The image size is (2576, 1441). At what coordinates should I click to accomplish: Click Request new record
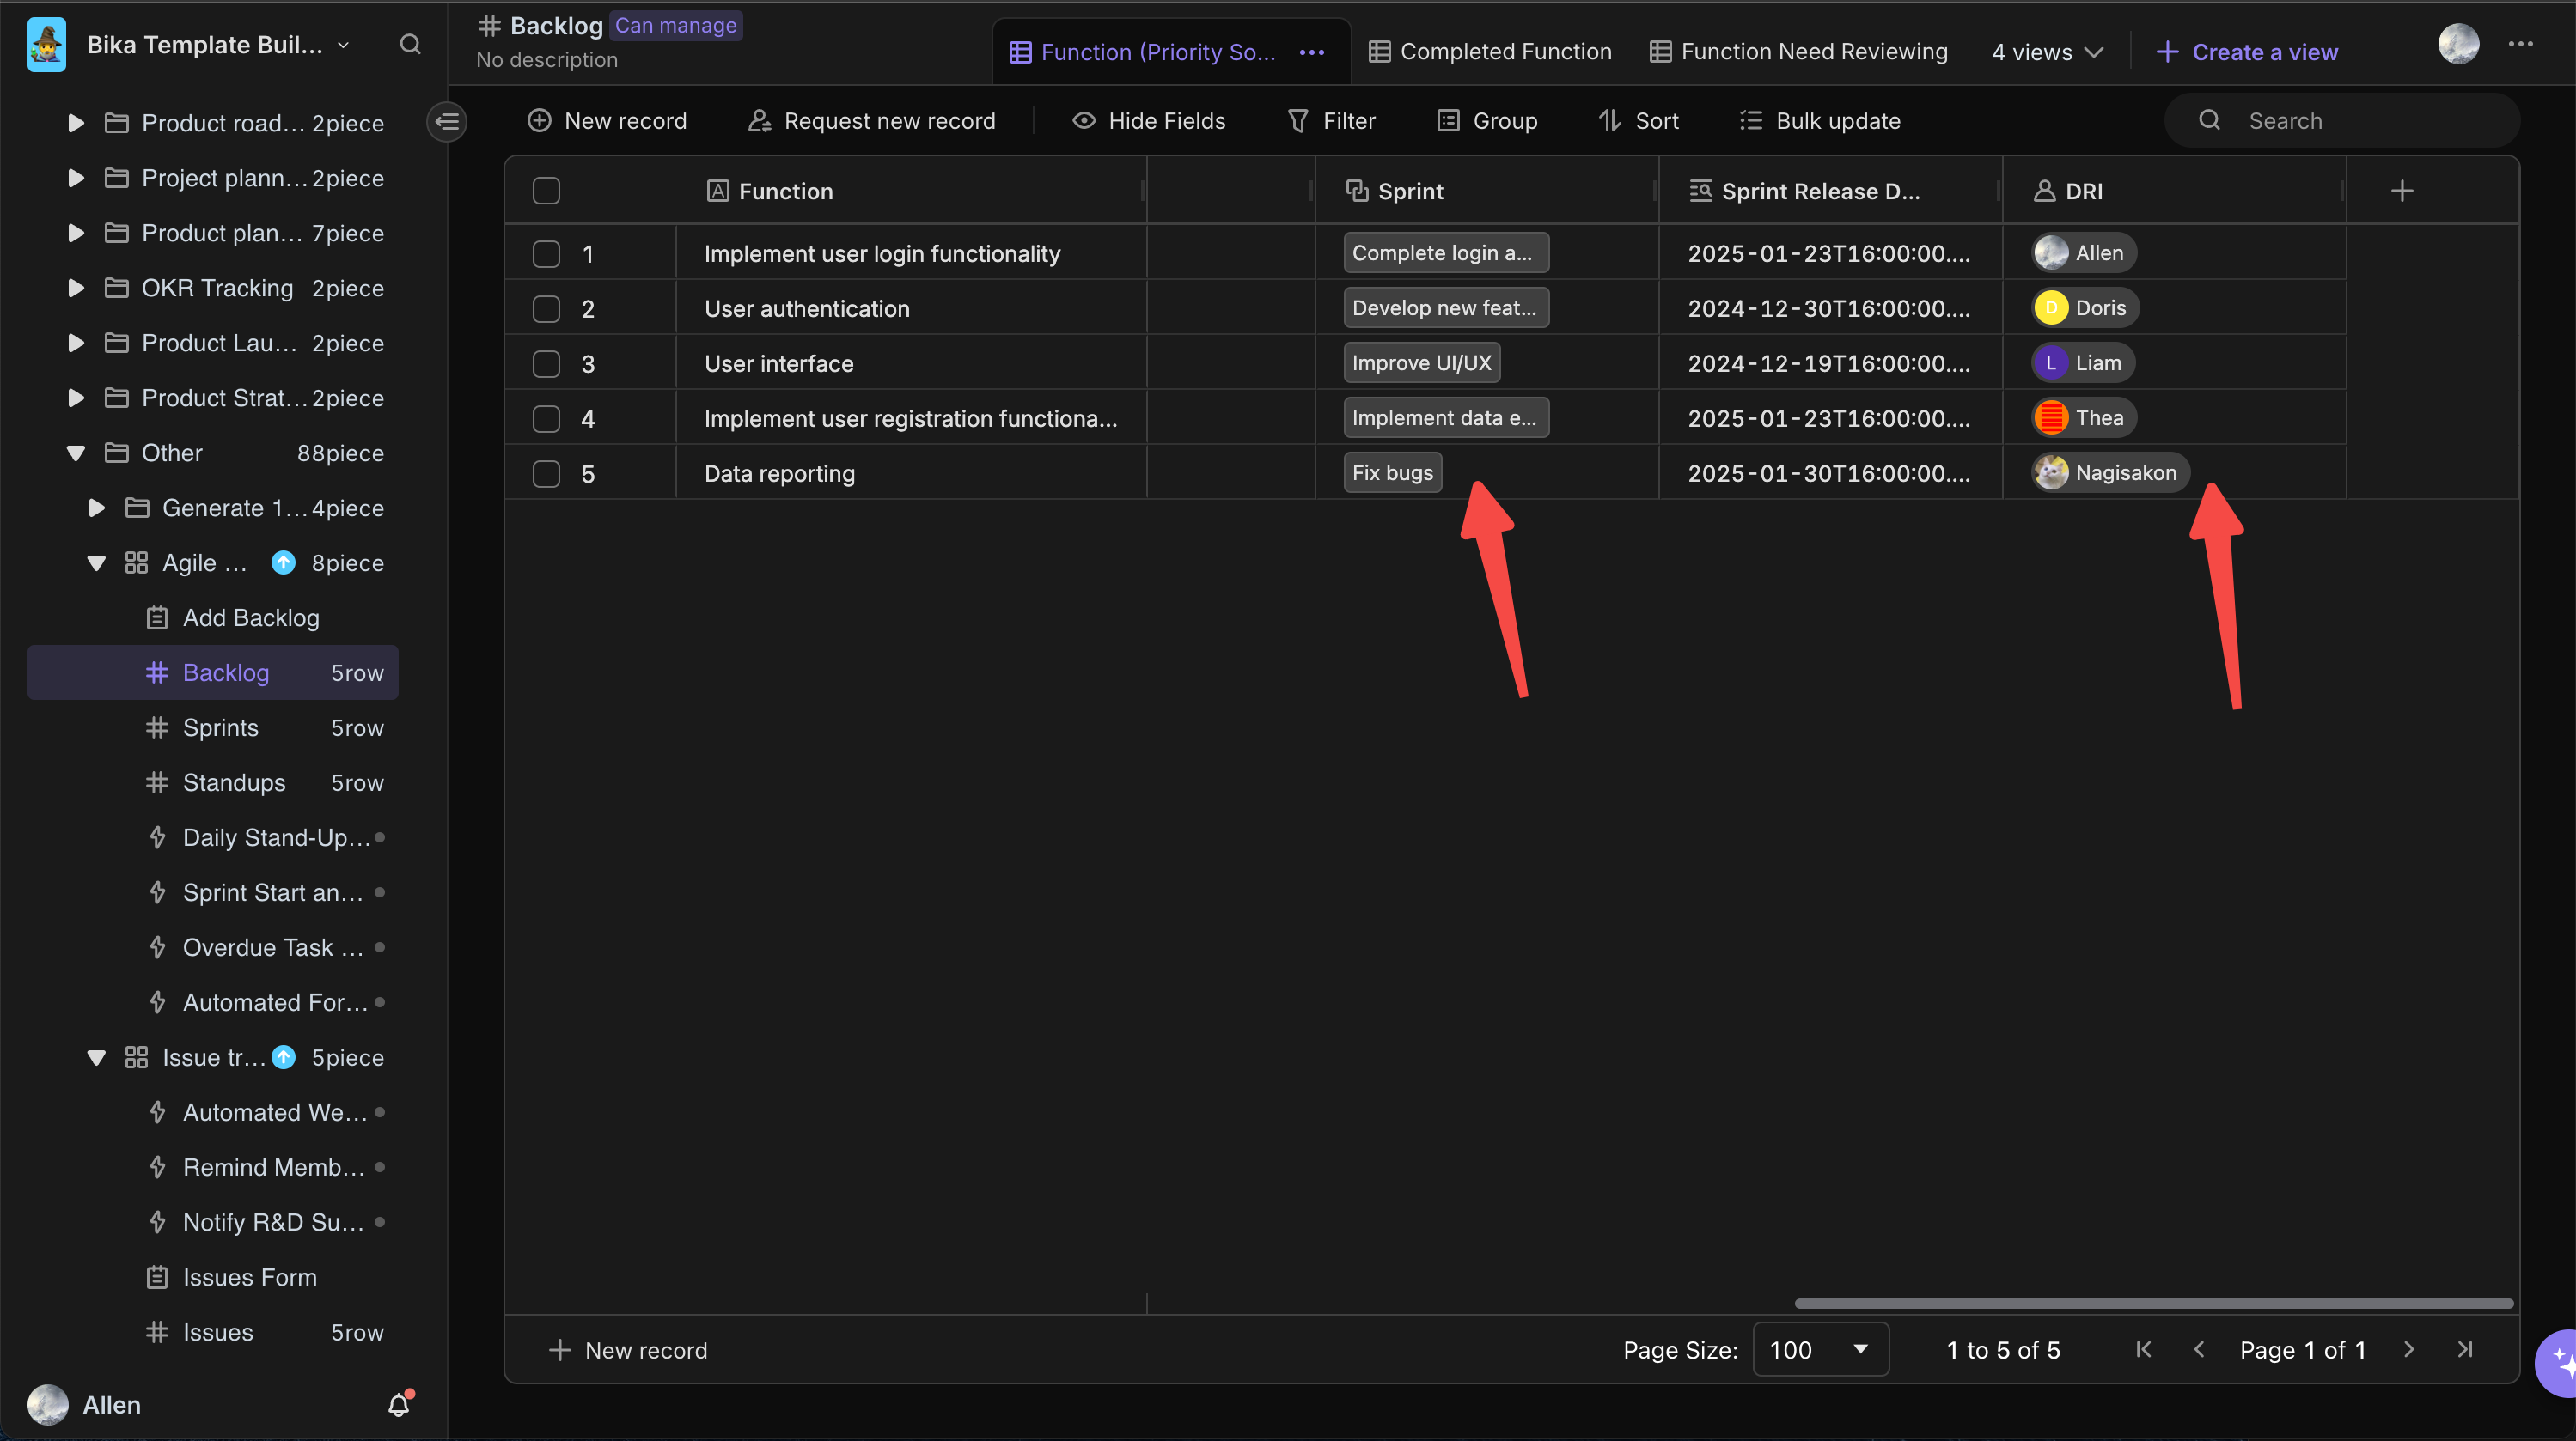point(871,121)
